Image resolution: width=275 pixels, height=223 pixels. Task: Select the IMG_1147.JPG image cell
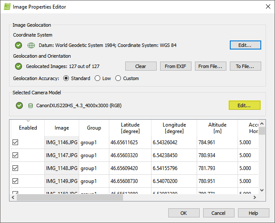click(62, 155)
